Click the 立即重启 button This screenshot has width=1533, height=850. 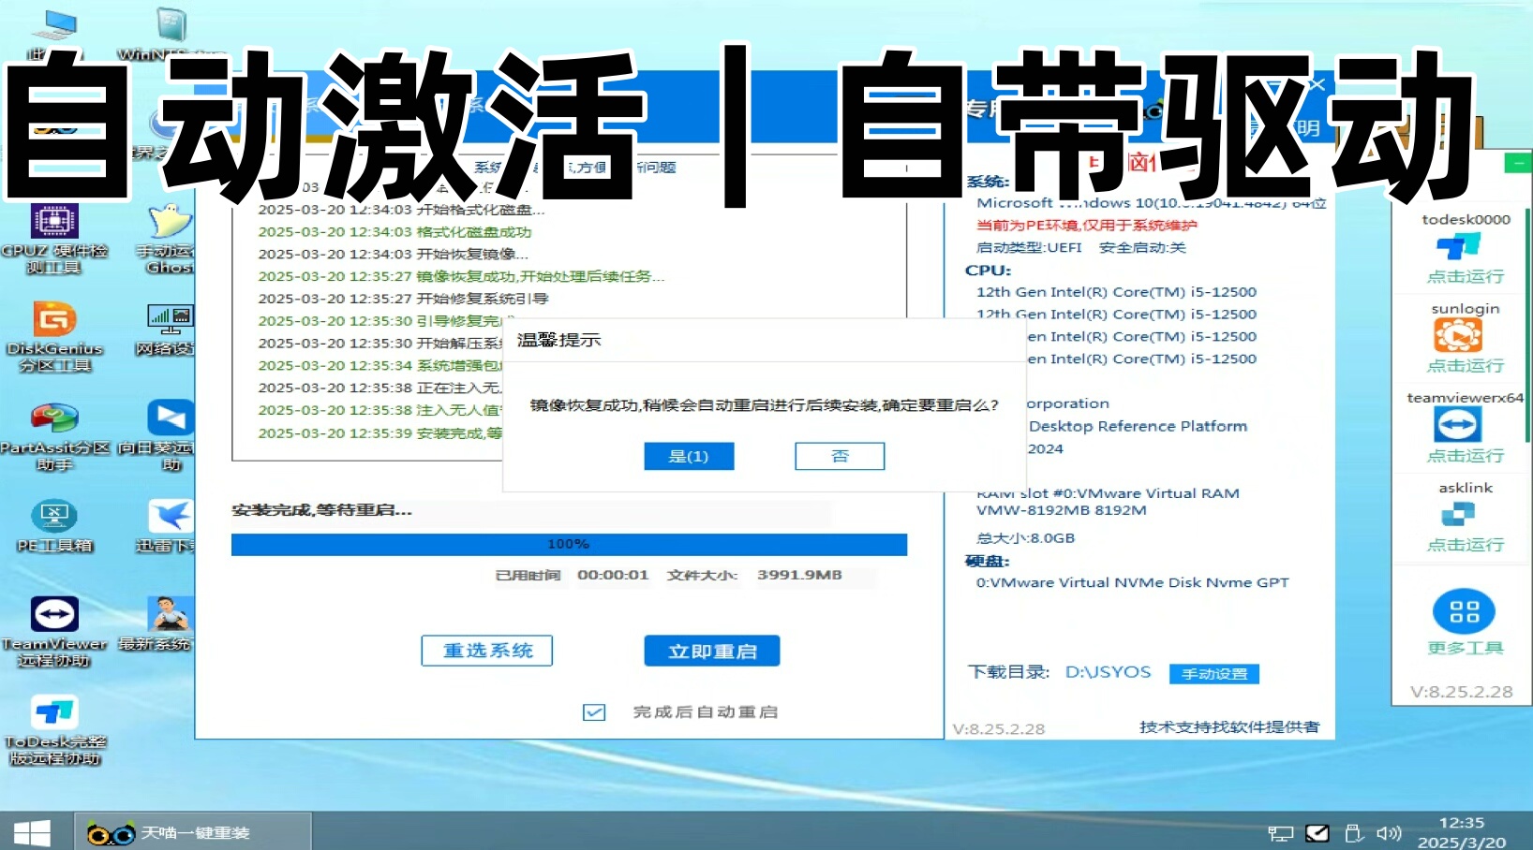pos(711,651)
